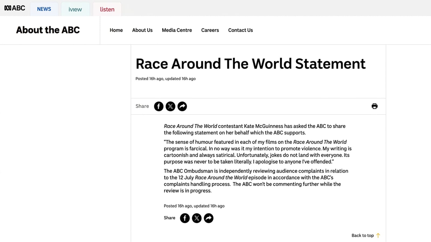
Task: Open the About Us menu item
Action: pyautogui.click(x=142, y=30)
